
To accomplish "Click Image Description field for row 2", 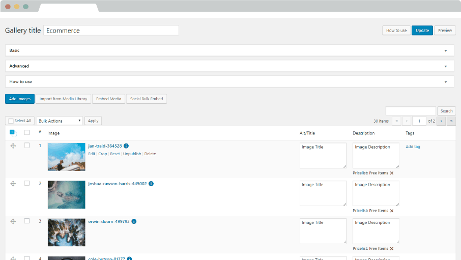I will click(376, 193).
